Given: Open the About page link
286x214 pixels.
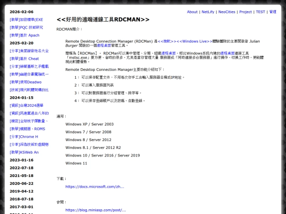Looking at the screenshot, I should pos(192,12).
